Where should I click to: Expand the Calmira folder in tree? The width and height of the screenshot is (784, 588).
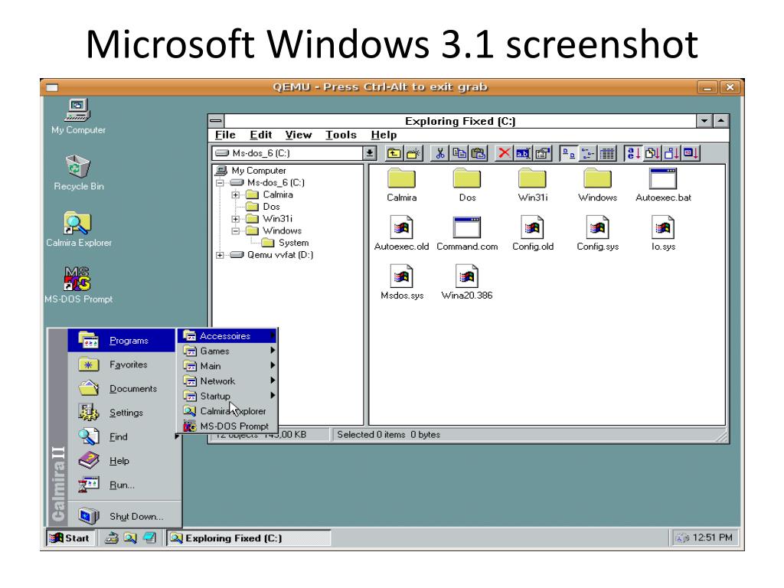click(x=236, y=194)
